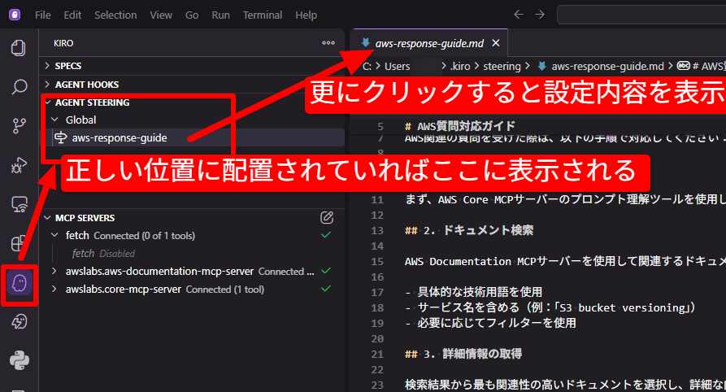
Task: Close the aws-response-guide.md tab
Action: tap(496, 43)
